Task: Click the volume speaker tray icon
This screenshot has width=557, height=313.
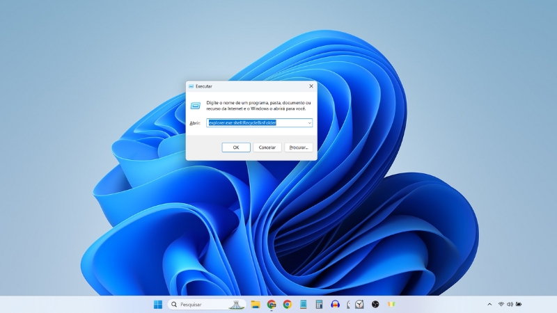Action: point(510,305)
